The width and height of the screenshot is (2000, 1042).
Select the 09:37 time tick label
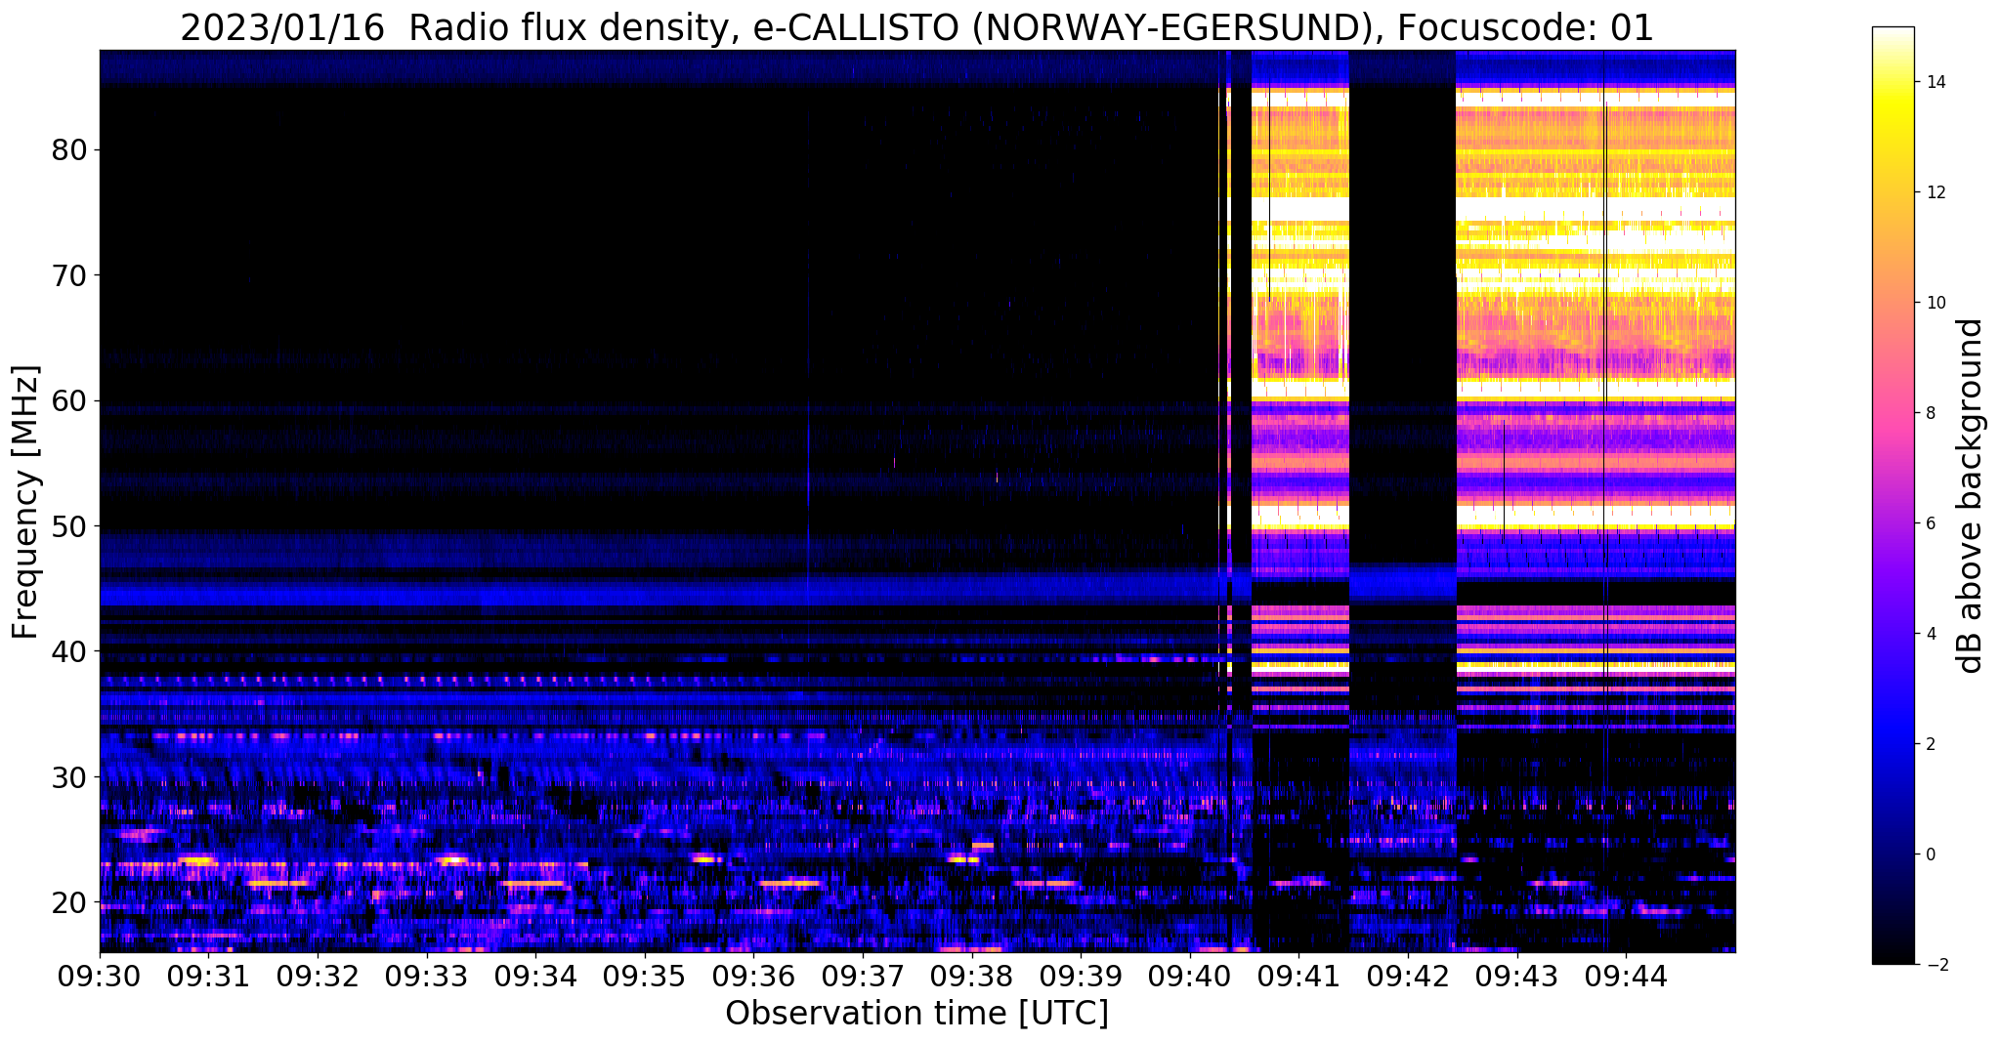coord(863,976)
